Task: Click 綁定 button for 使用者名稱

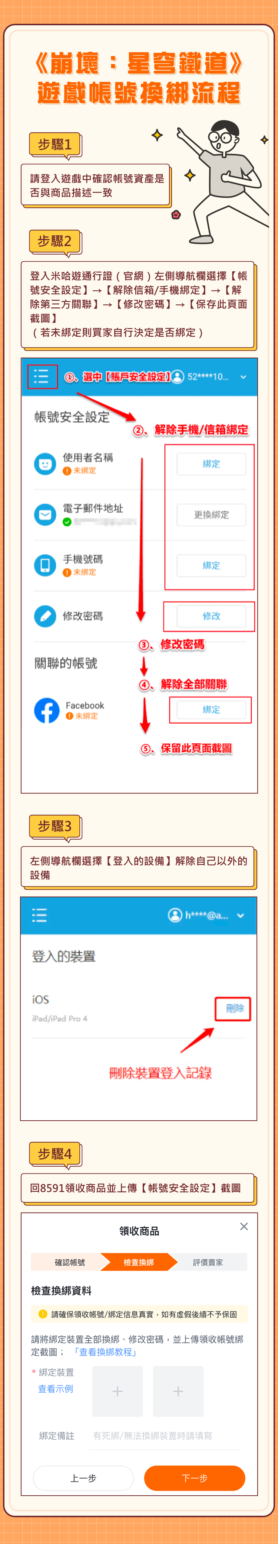Action: click(211, 464)
